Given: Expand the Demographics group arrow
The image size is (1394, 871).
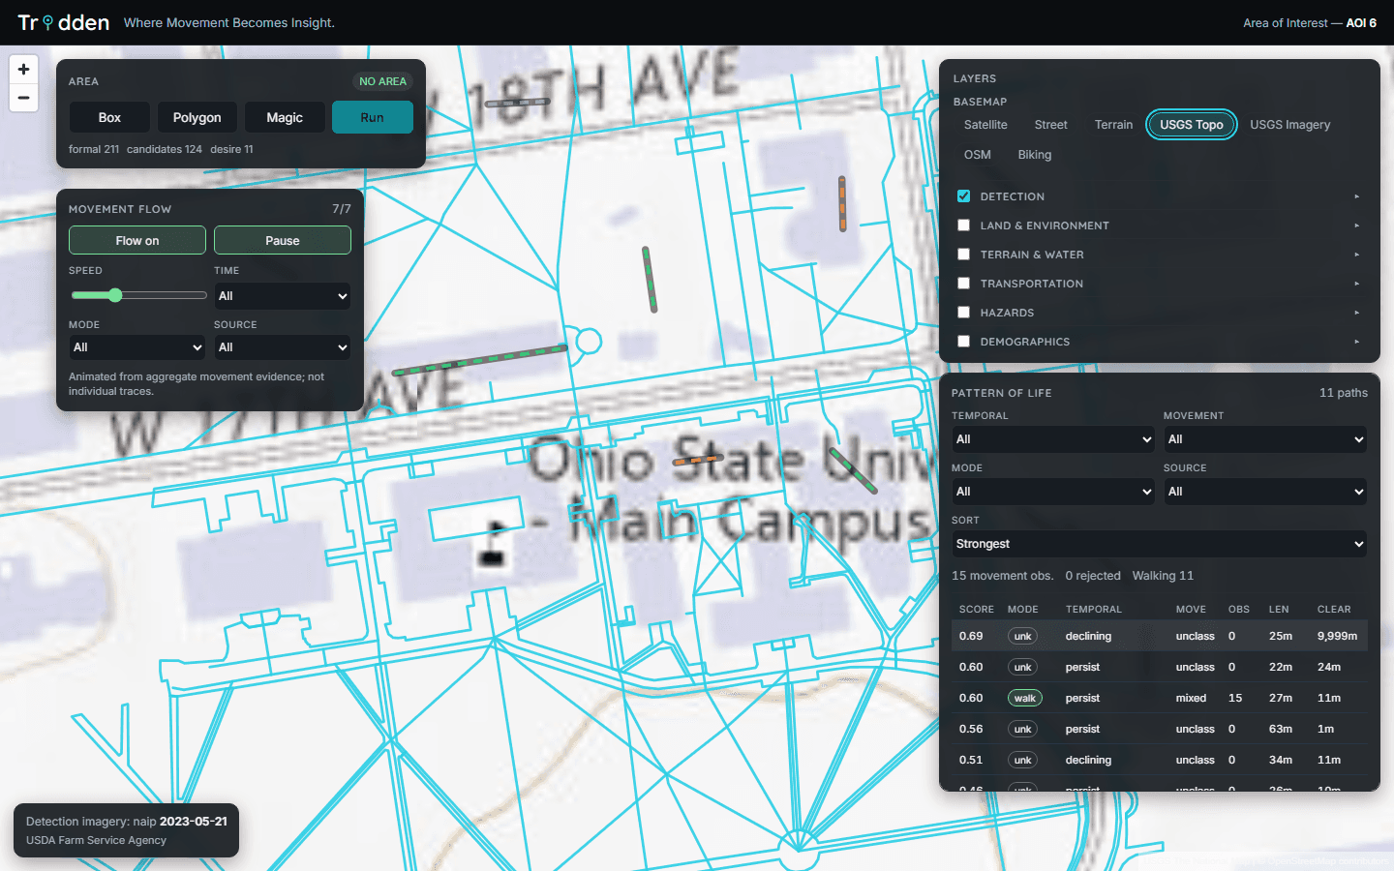Looking at the screenshot, I should coord(1357,342).
